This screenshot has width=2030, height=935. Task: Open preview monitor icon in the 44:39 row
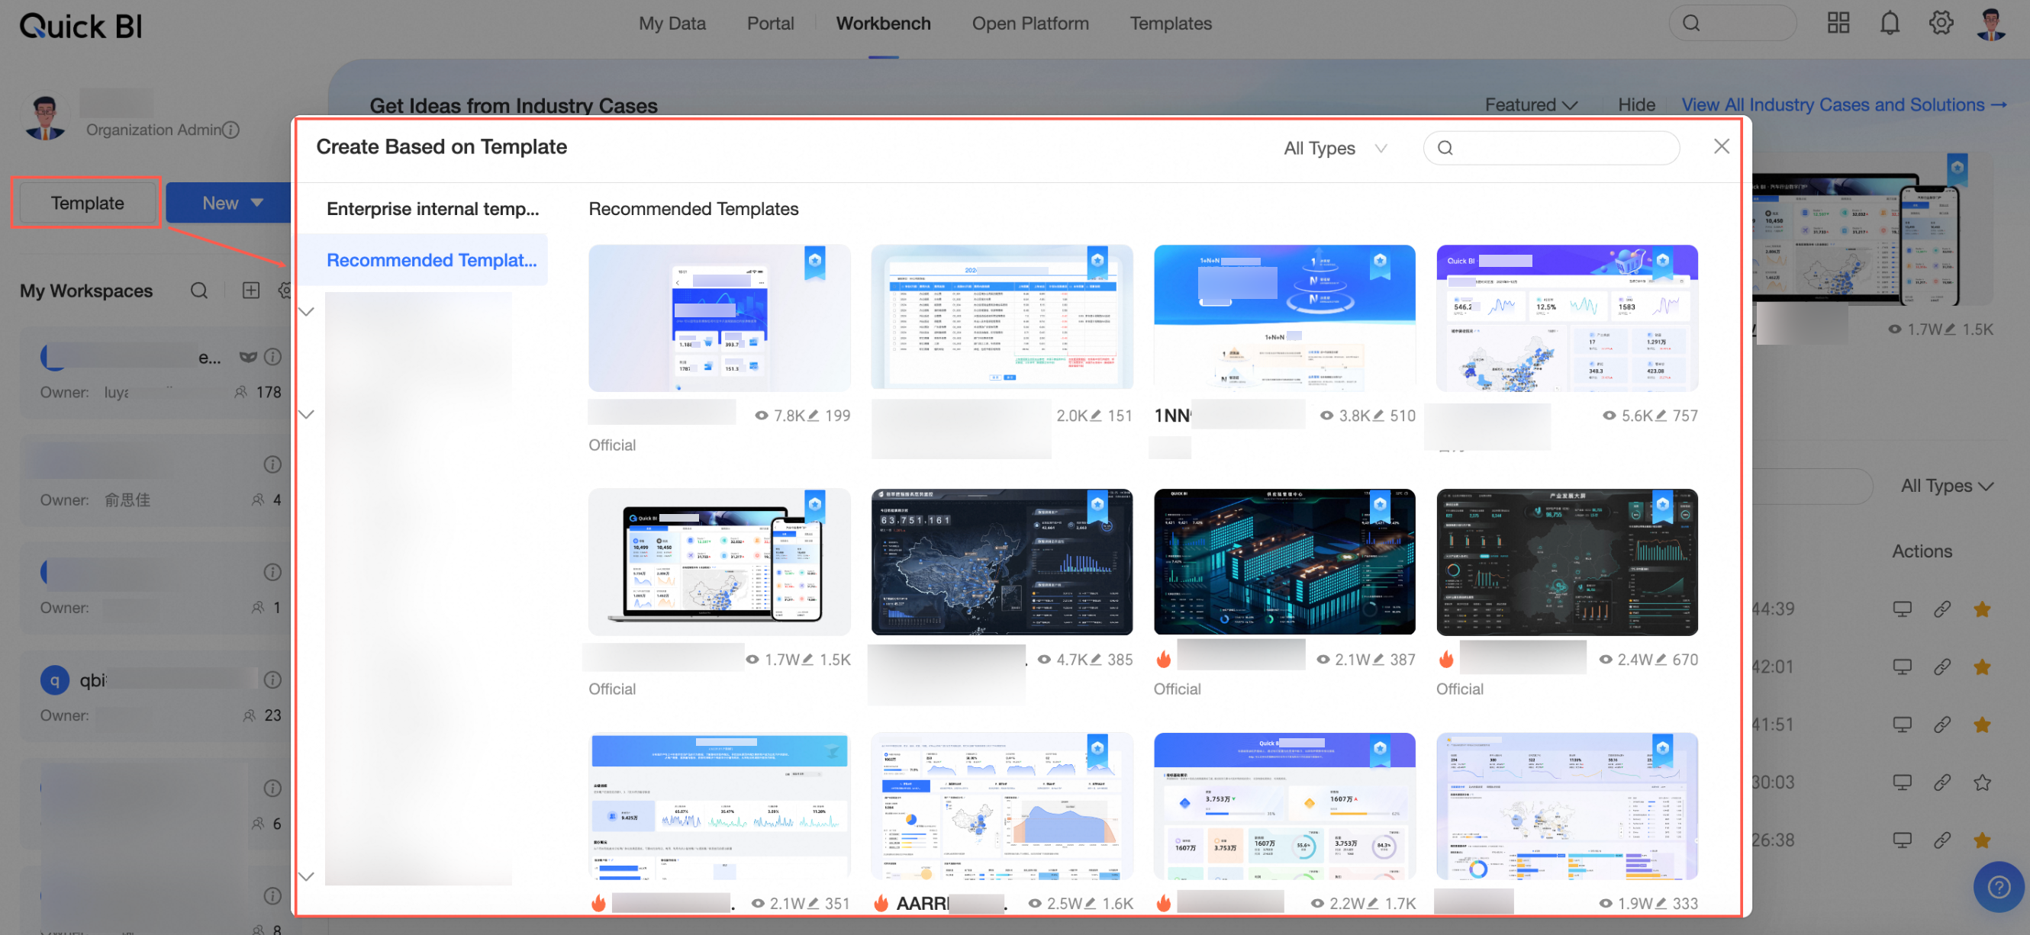click(x=1903, y=609)
